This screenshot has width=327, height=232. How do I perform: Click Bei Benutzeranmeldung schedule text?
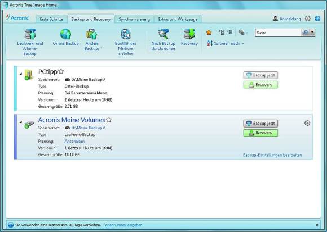pyautogui.click(x=86, y=93)
